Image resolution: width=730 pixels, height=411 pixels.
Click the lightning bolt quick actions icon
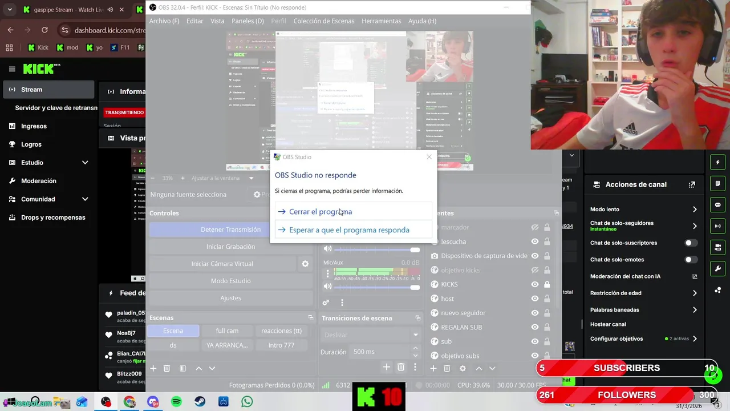[x=717, y=162]
